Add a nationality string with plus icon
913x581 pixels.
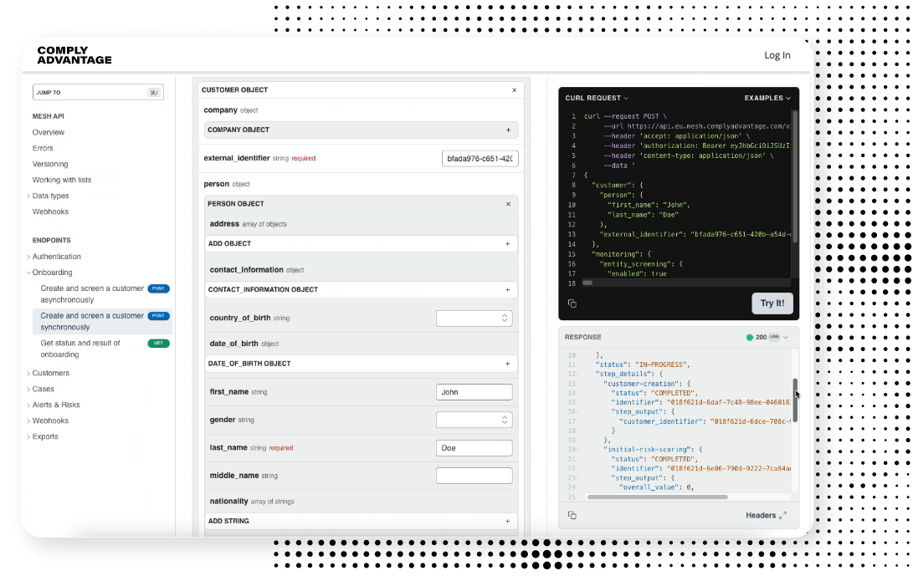click(508, 521)
